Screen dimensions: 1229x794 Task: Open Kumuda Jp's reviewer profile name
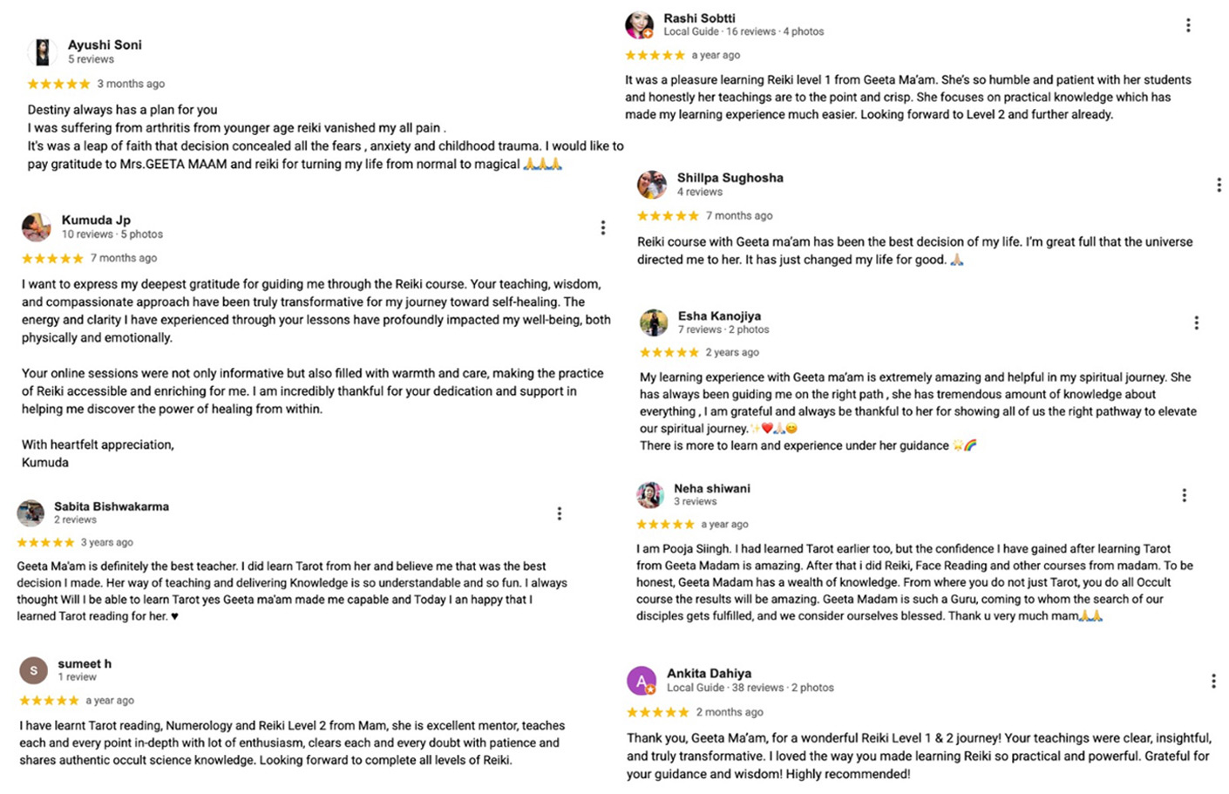click(x=96, y=220)
